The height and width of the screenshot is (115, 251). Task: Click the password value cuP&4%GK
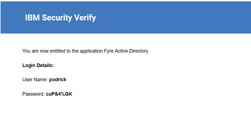[x=59, y=94]
